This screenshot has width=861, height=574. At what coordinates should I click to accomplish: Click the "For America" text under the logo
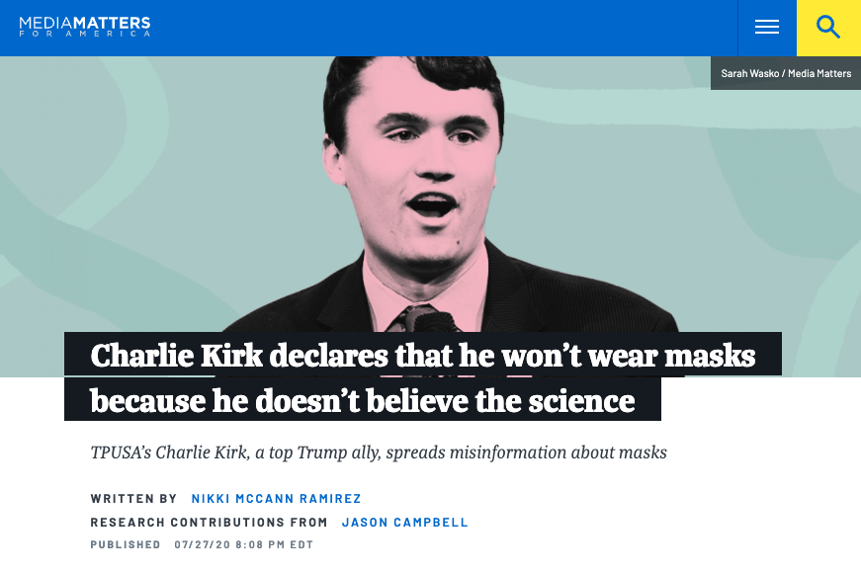[x=85, y=34]
